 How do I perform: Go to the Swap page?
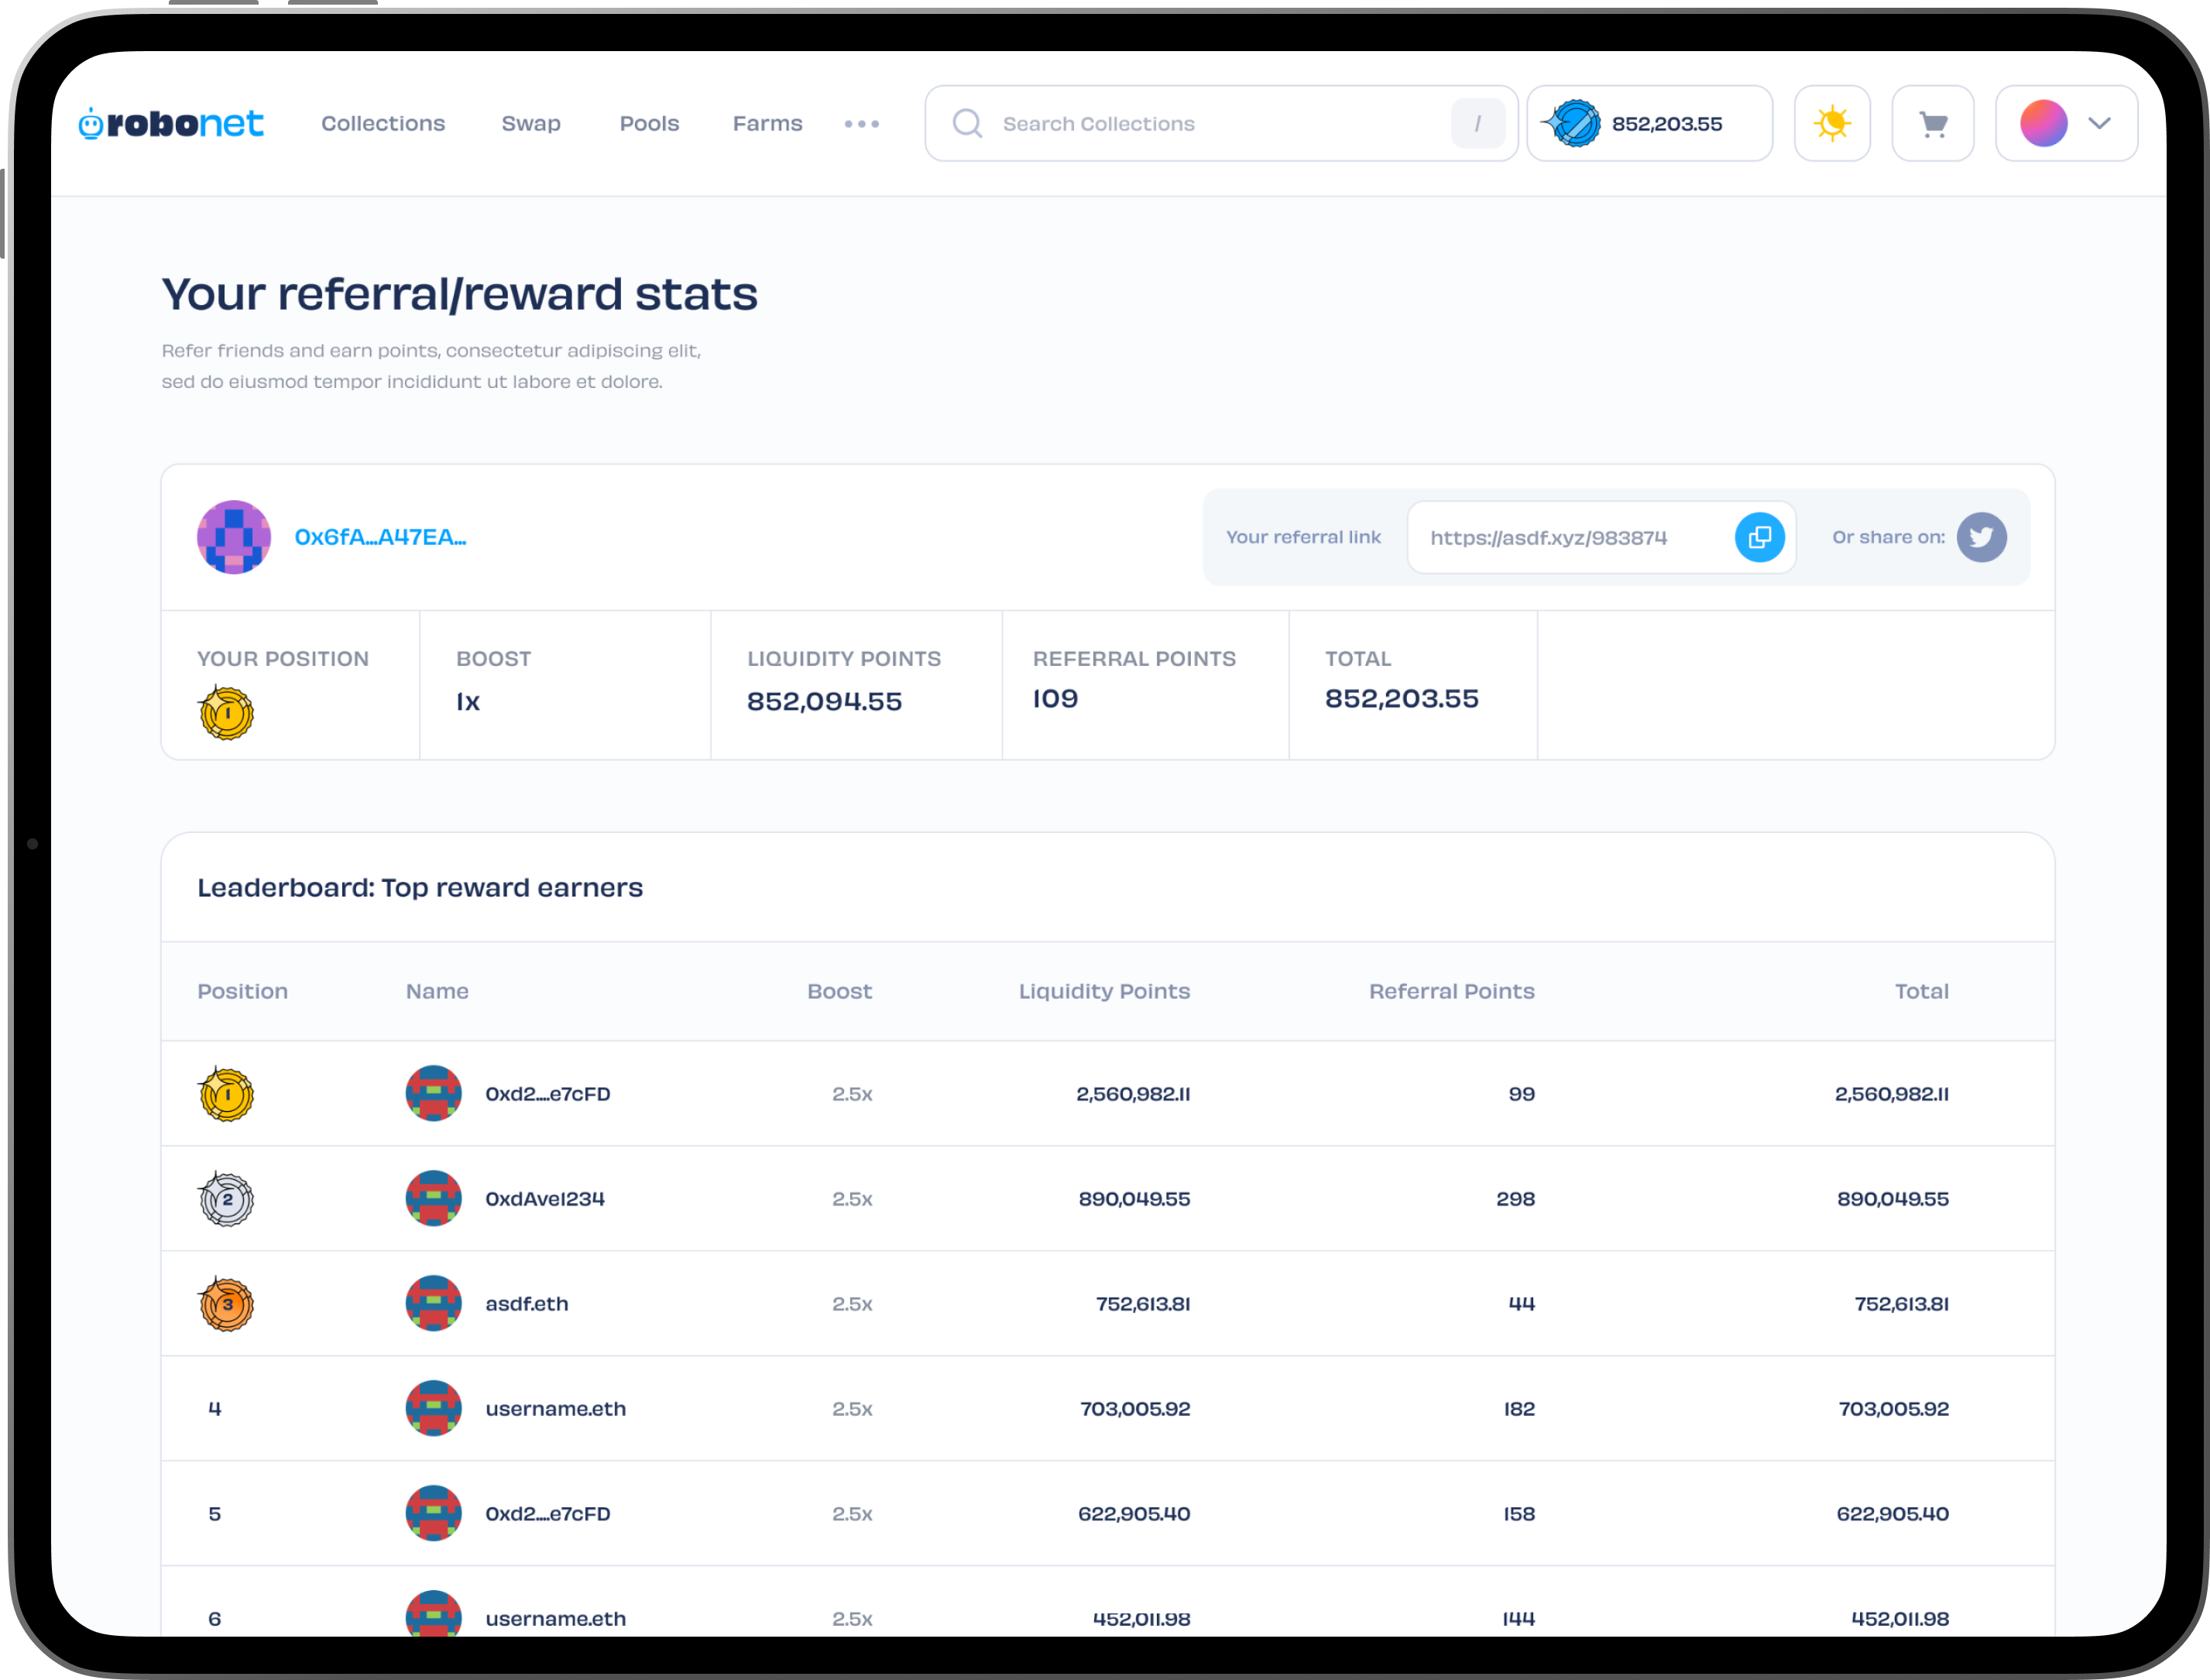pos(531,123)
